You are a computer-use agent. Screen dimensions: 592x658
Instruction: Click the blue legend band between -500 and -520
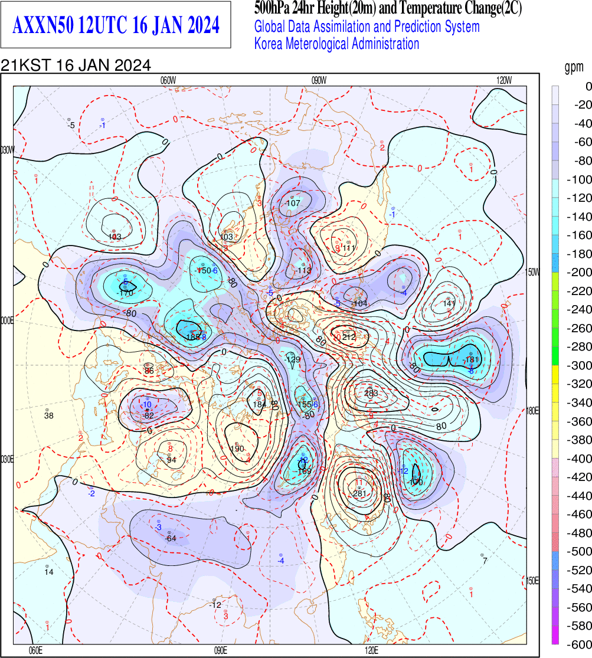(555, 561)
